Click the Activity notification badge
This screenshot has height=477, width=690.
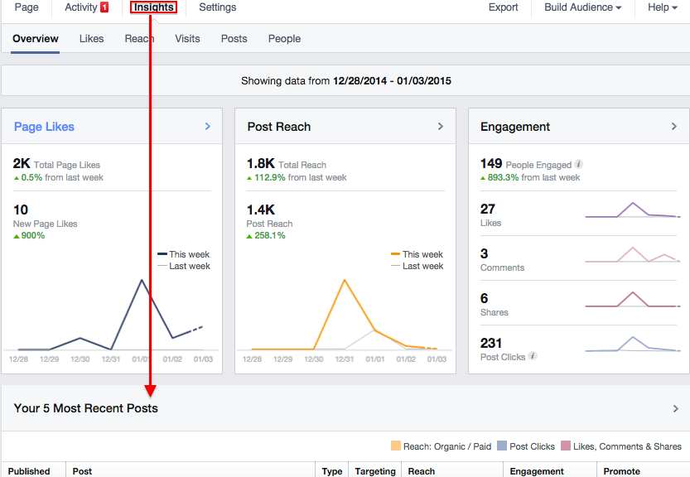click(x=104, y=7)
